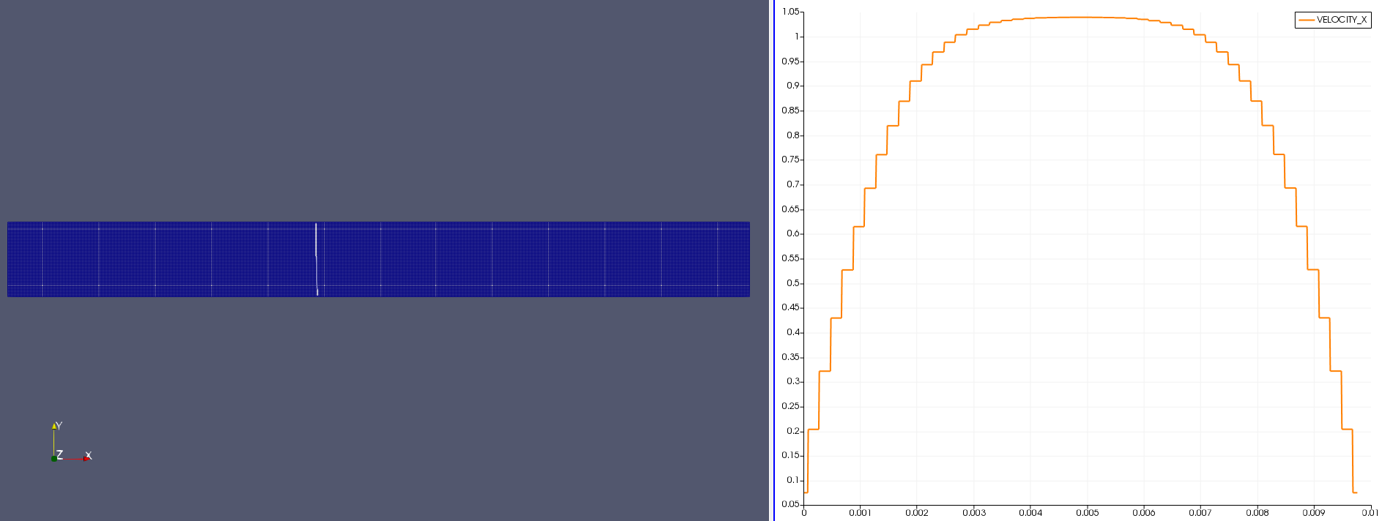Click the VELOCITY_X legend label
Image resolution: width=1382 pixels, height=521 pixels.
1341,20
